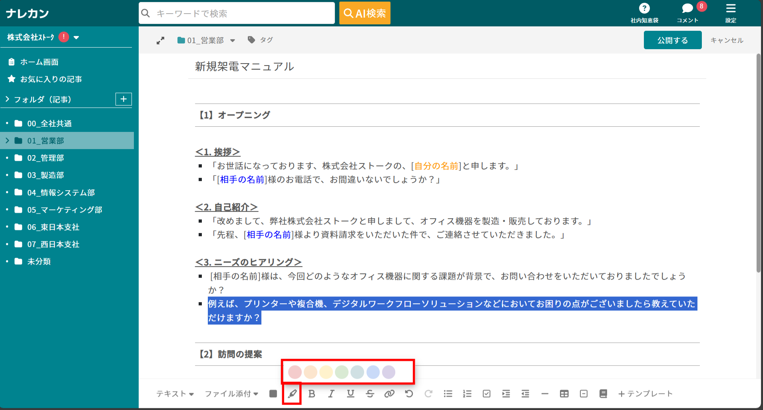The height and width of the screenshot is (410, 763).
Task: Select the highlighter pen tool
Action: (x=292, y=394)
